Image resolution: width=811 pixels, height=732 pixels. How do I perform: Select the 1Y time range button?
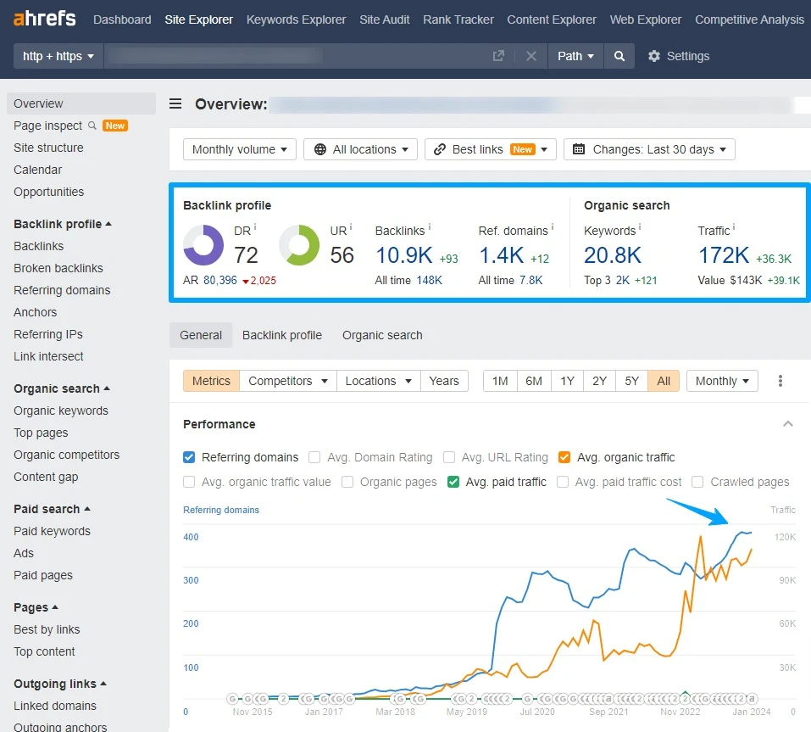coord(567,381)
